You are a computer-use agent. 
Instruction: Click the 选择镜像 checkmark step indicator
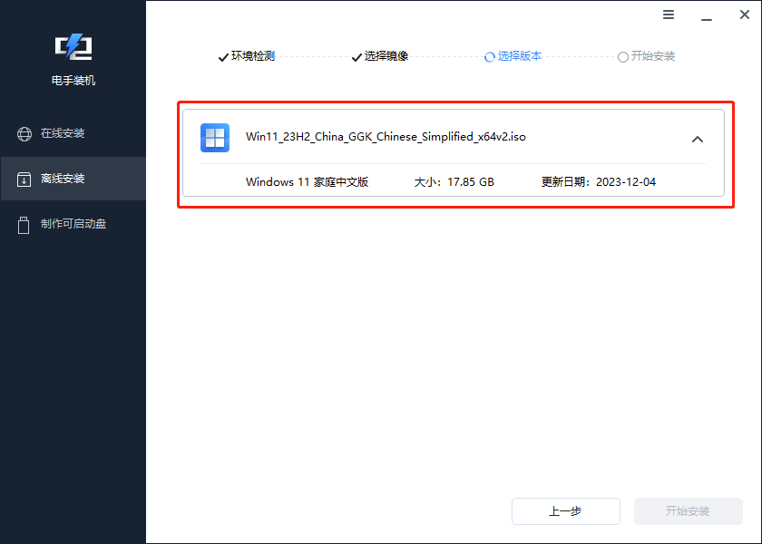click(357, 55)
